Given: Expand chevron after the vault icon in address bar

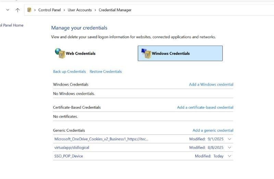Looking at the screenshot, I should (x=35, y=10).
